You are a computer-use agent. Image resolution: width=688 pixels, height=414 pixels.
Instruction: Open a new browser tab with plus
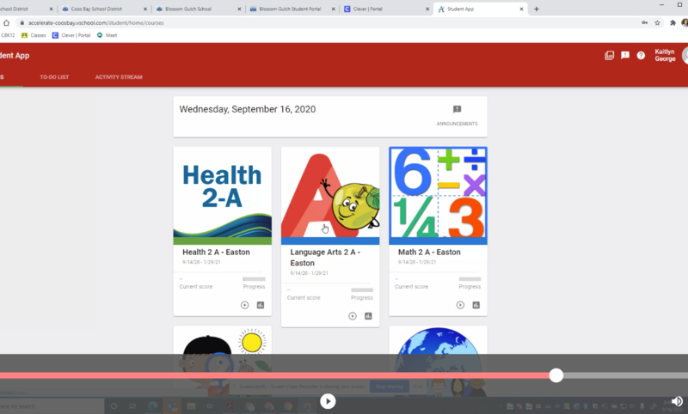pyautogui.click(x=536, y=9)
